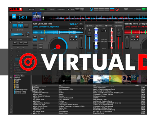Image resolution: width=147 pixels, height=123 pixels.
Task: Collapse the Hot Cue panel section
Action: click(11, 22)
